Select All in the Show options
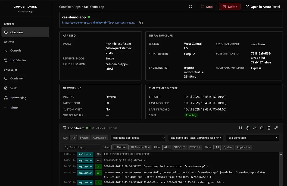Screen dimensions: 287x186 217,147
